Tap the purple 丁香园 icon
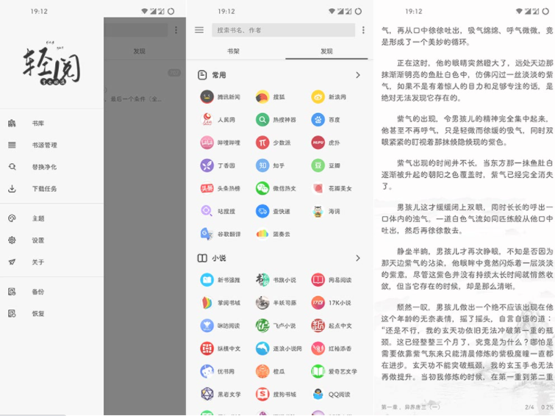This screenshot has height=416, width=555. tap(207, 165)
